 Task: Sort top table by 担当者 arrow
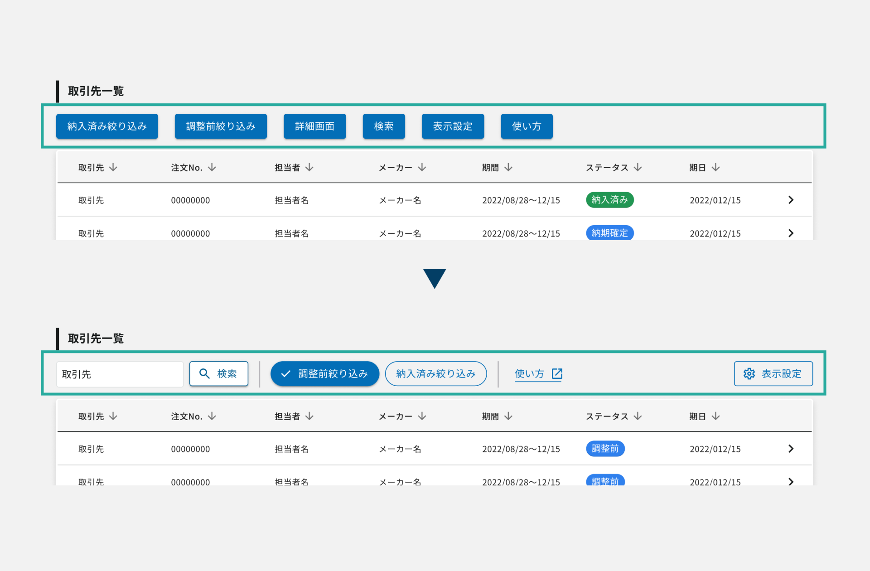tap(309, 168)
